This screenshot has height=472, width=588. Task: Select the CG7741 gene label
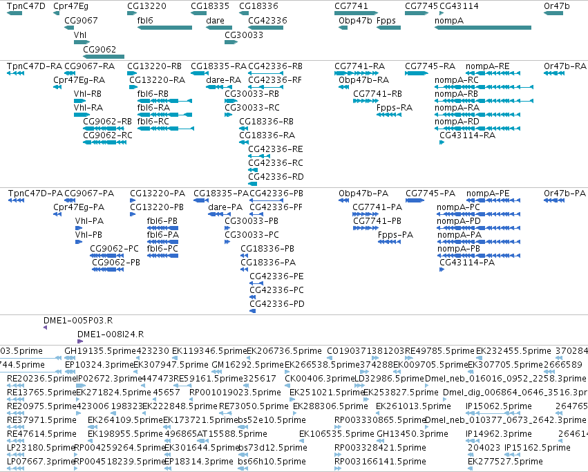pos(352,6)
